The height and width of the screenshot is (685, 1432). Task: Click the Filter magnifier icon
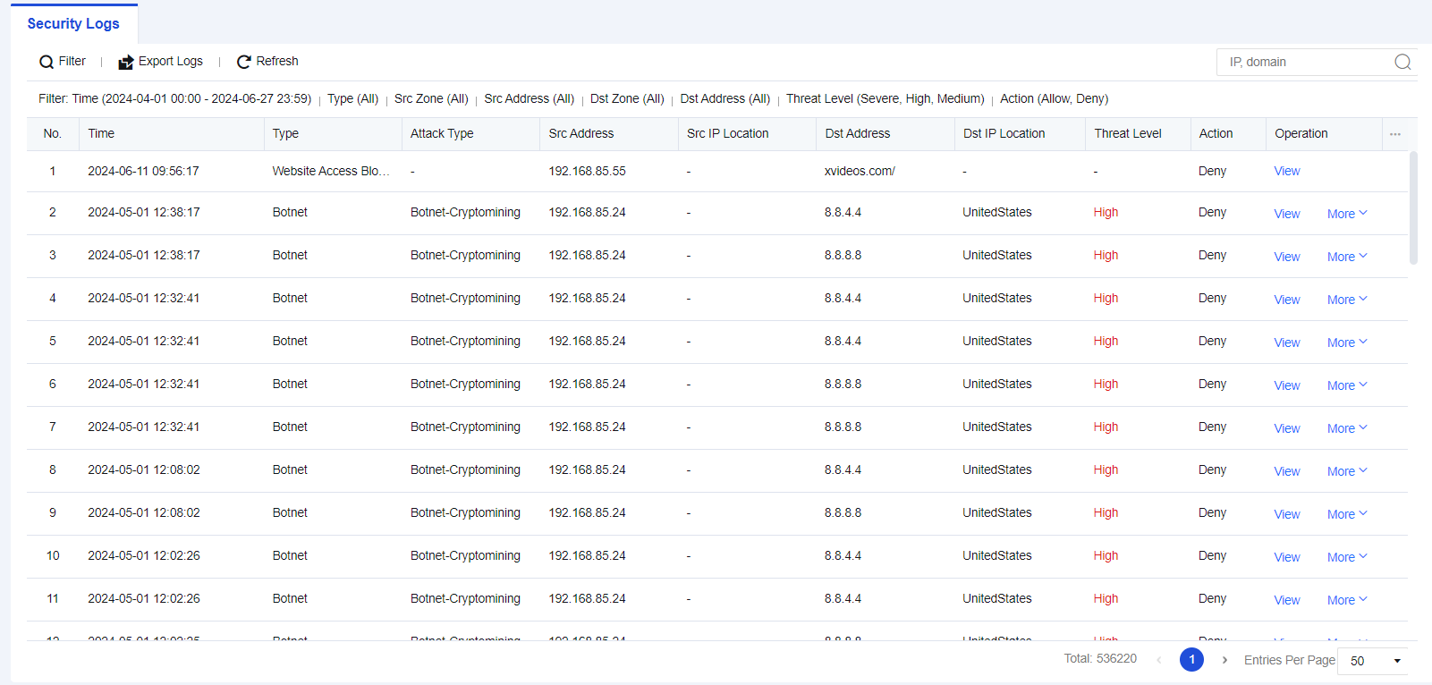tap(47, 62)
